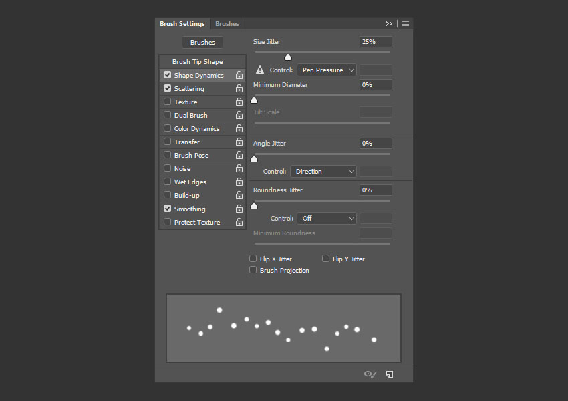Click the Minimum Diameter percentage field
Screen dimensions: 568x401
pyautogui.click(x=376, y=85)
